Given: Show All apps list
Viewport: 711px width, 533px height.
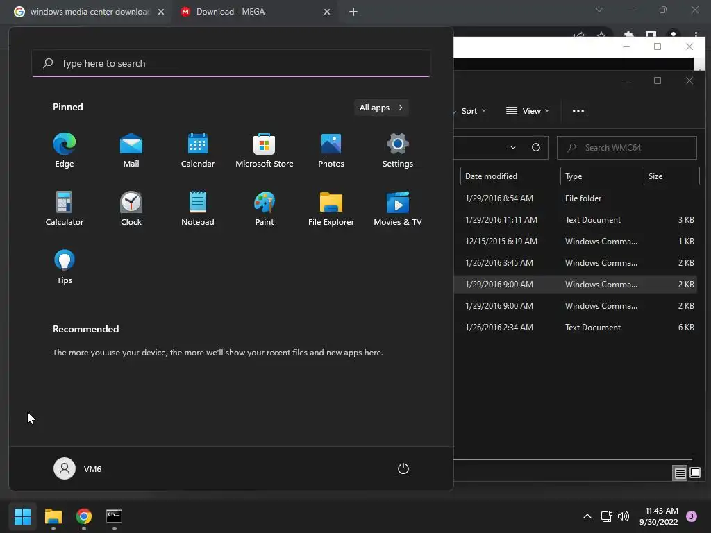Looking at the screenshot, I should 381,108.
